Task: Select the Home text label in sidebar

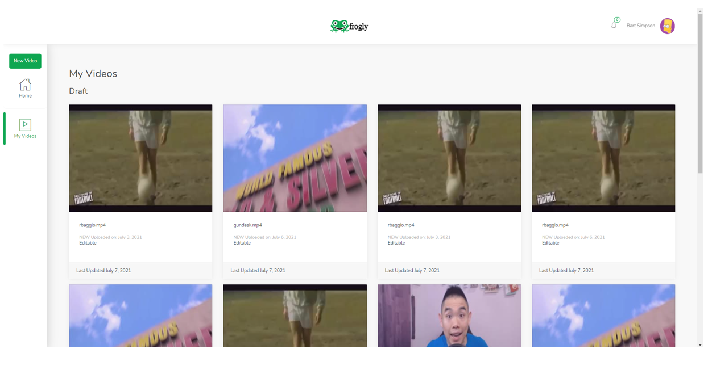Action: 25,96
